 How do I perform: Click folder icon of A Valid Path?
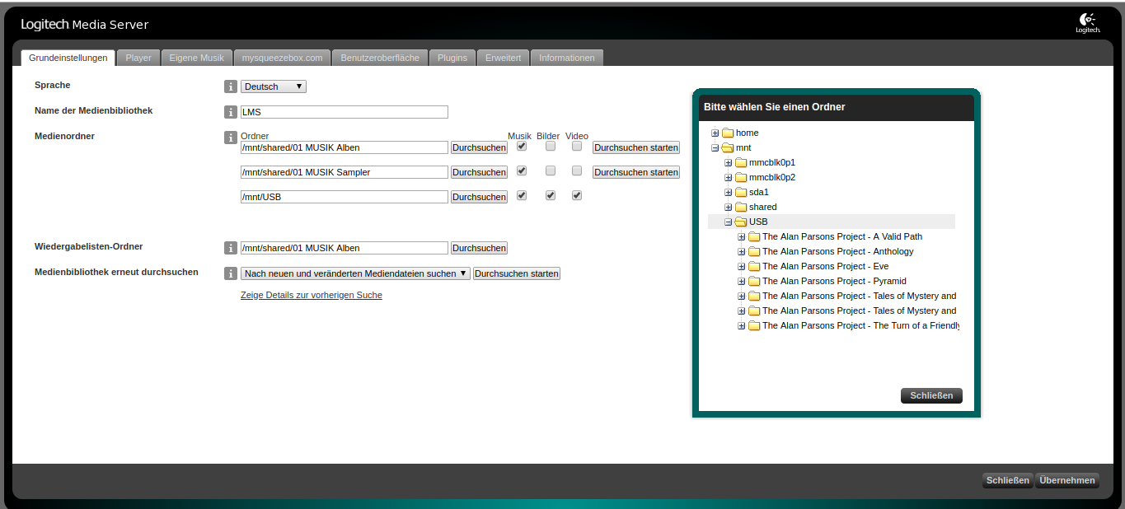tap(754, 236)
